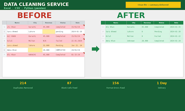Viewport: 185px width, 111px height.
Task: Click the empty yellow City cell for Amna Khan
Action: [x=35, y=50]
